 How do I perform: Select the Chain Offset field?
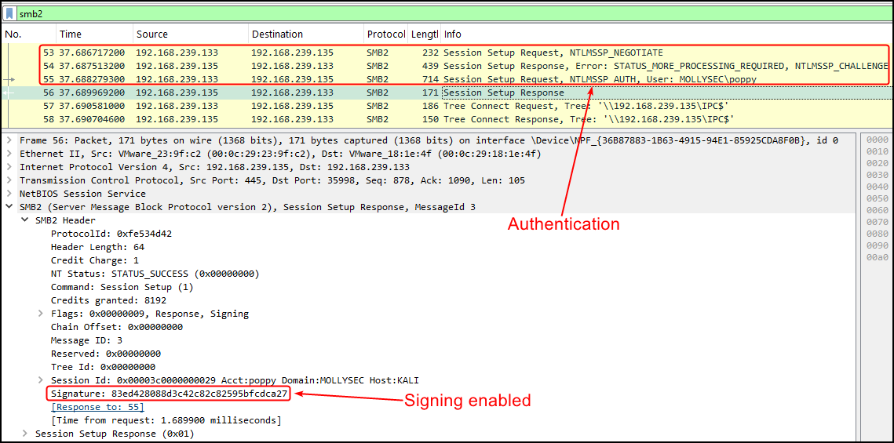(117, 327)
